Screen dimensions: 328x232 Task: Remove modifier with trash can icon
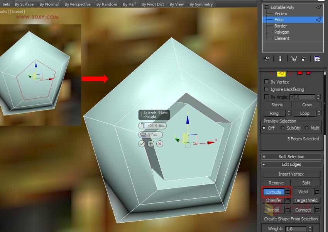point(303,59)
